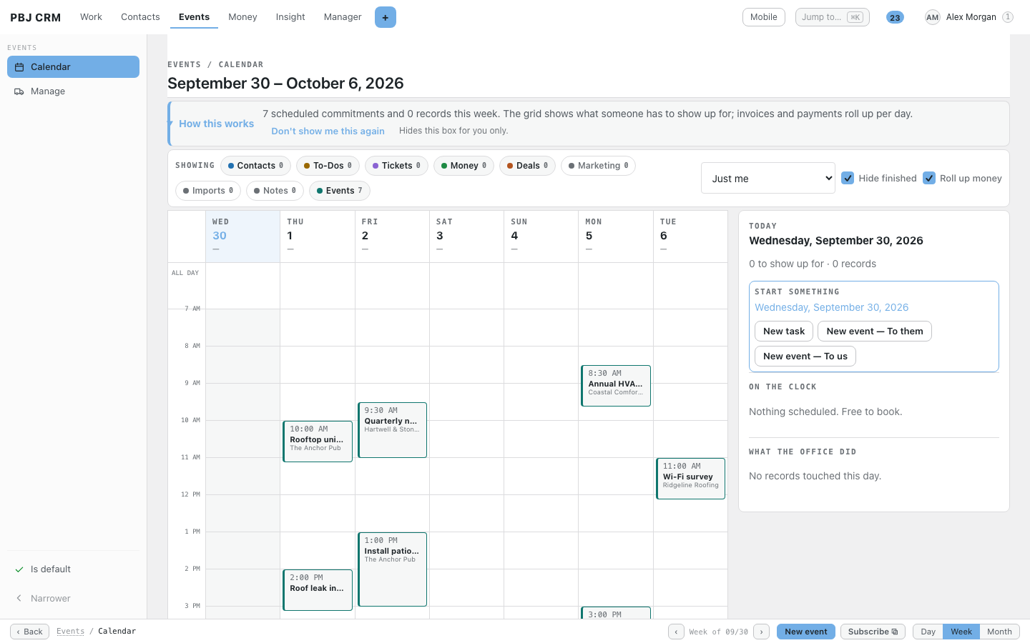Switch to Month view
The image size is (1030, 643).
click(999, 632)
